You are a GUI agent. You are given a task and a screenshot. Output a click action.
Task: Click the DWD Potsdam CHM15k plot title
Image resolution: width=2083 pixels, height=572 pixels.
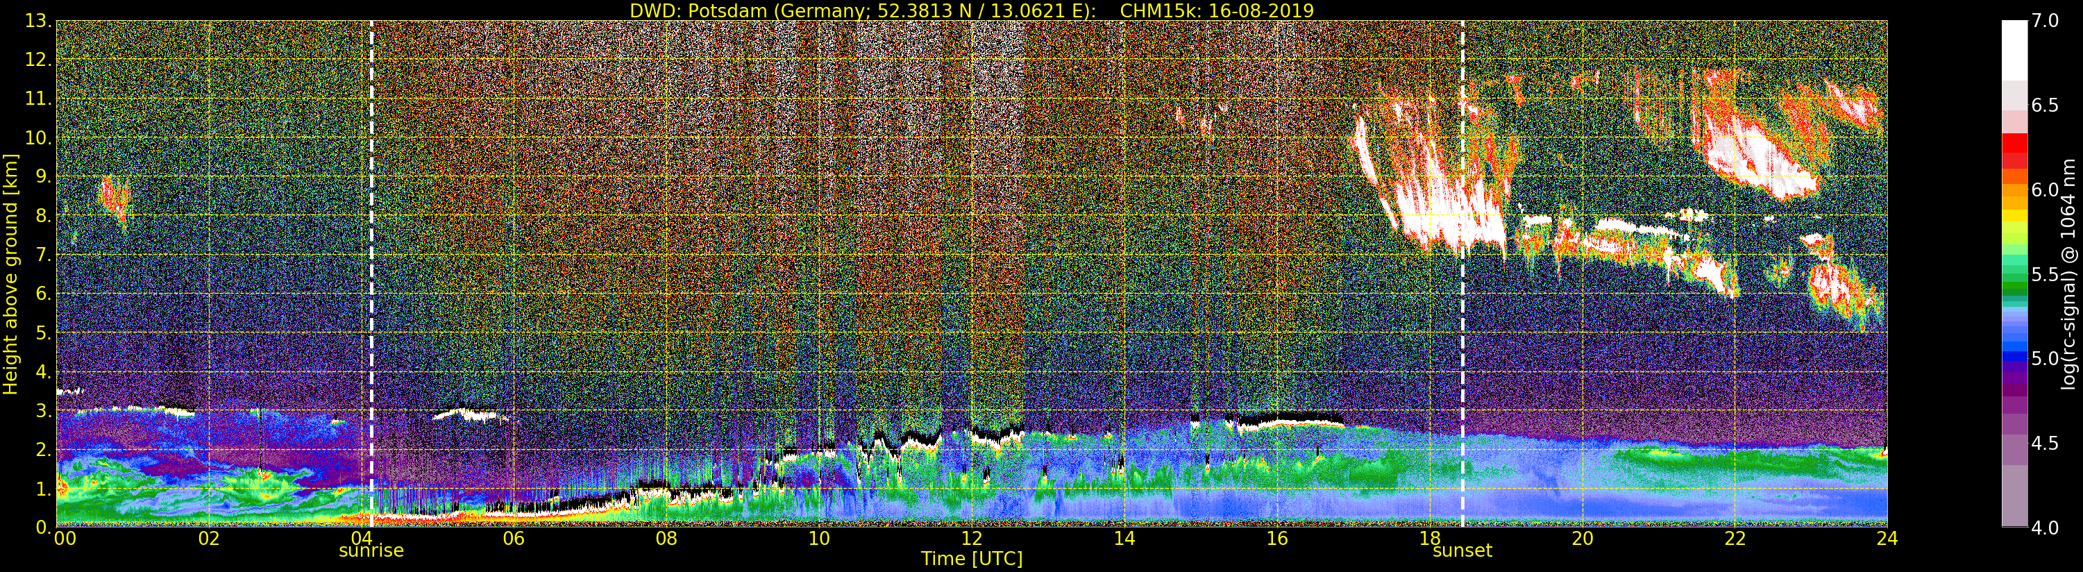pos(971,10)
